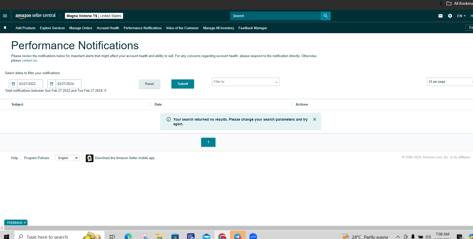Open the settings gear icon
The image size is (473, 239).
[x=450, y=16]
